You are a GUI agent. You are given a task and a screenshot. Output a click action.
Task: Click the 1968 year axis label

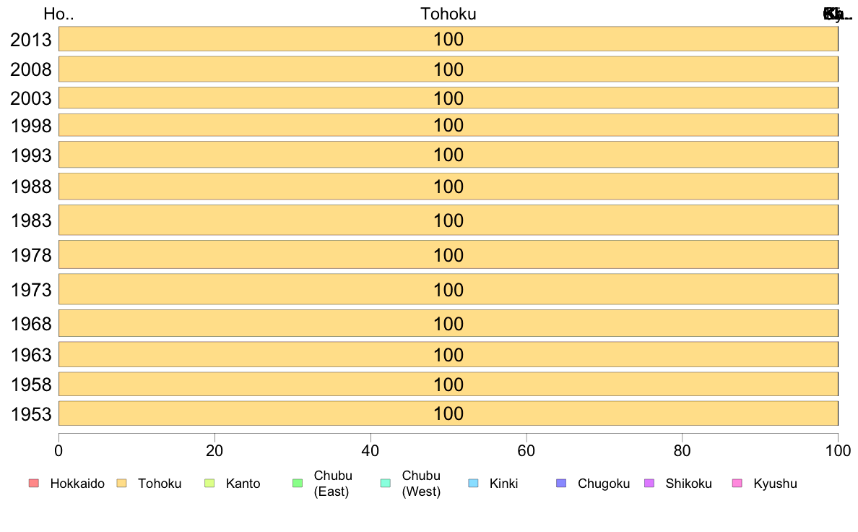pos(31,324)
